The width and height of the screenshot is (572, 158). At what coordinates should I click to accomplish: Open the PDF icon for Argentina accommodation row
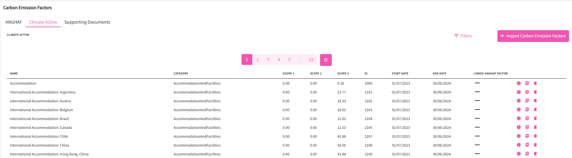tap(527, 92)
